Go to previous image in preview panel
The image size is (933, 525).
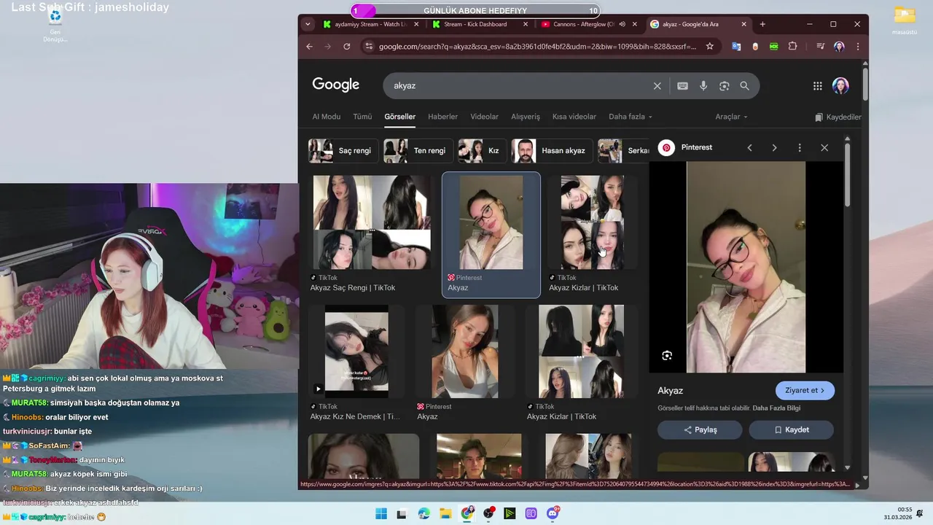click(x=749, y=148)
